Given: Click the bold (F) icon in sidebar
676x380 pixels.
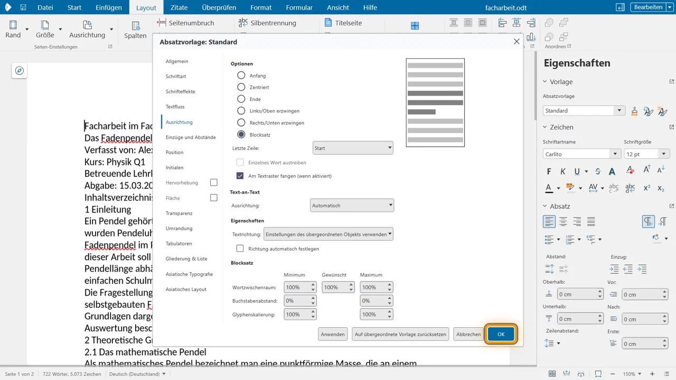Looking at the screenshot, I should click(x=549, y=171).
